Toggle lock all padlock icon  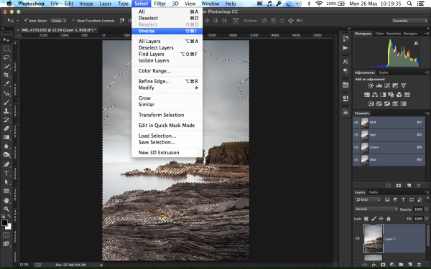coord(389,219)
